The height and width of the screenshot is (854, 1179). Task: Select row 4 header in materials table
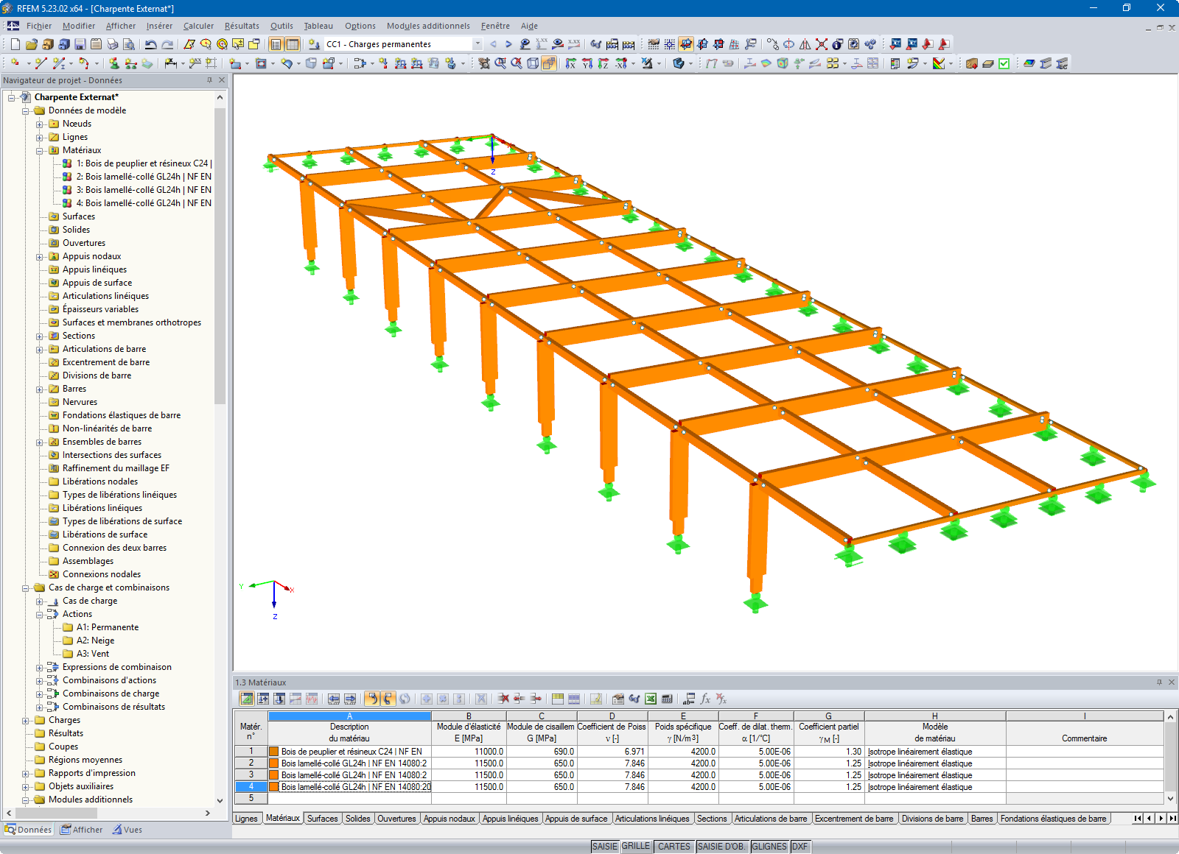pos(251,787)
